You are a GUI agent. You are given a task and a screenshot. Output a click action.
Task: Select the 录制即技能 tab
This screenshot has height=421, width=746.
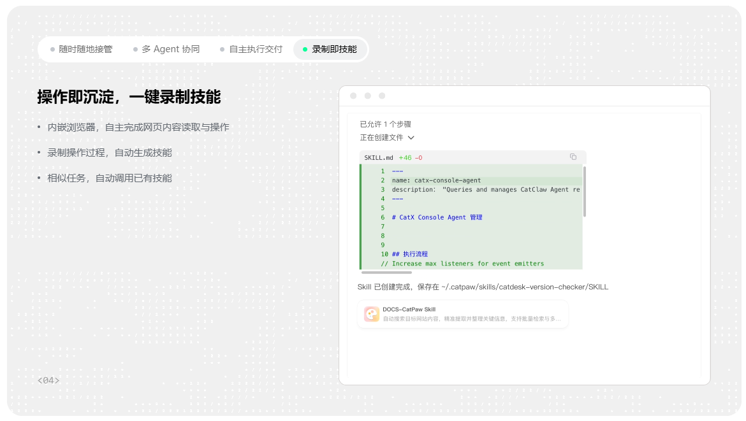[x=330, y=50]
